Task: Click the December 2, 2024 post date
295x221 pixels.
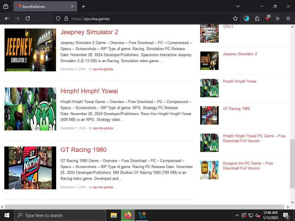Action: (x=73, y=69)
